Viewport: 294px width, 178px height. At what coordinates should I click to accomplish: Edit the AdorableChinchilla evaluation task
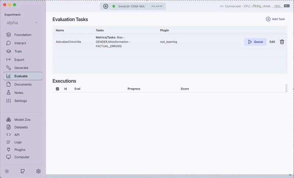click(272, 42)
